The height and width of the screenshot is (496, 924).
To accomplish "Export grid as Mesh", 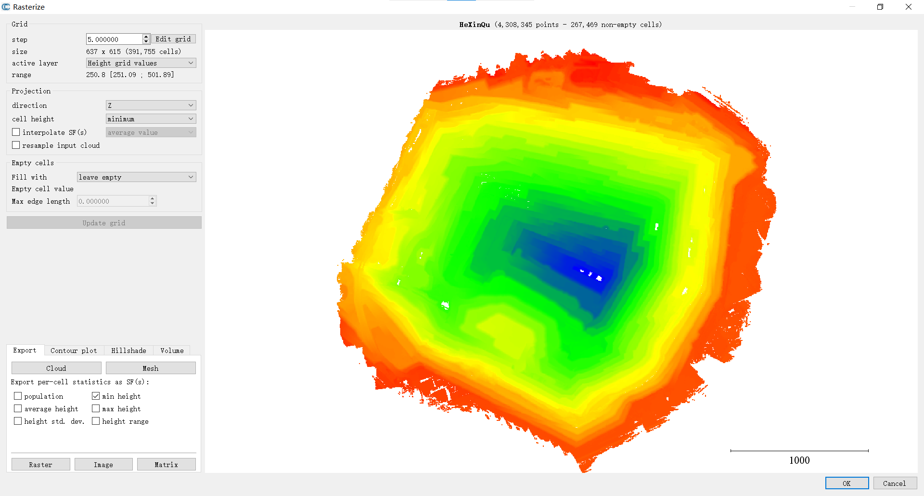I will click(x=151, y=368).
